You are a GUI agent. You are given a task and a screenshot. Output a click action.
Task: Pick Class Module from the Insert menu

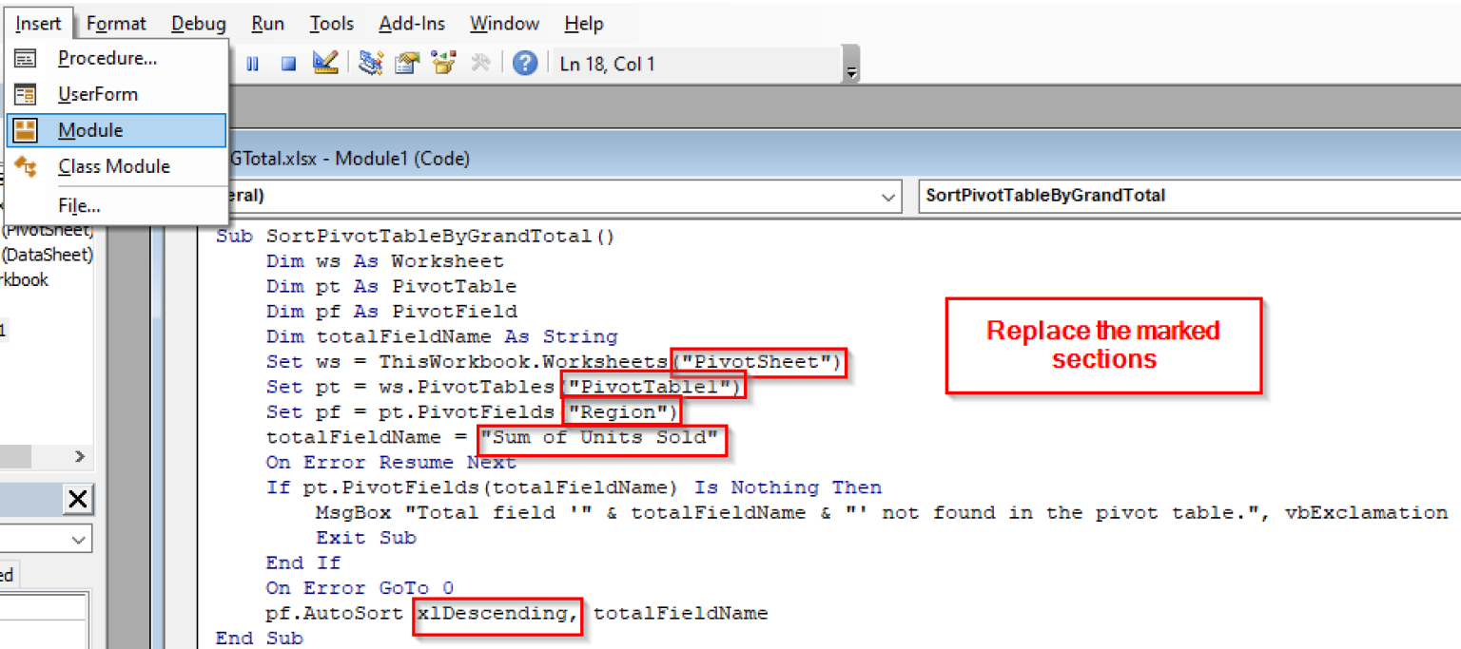113,166
